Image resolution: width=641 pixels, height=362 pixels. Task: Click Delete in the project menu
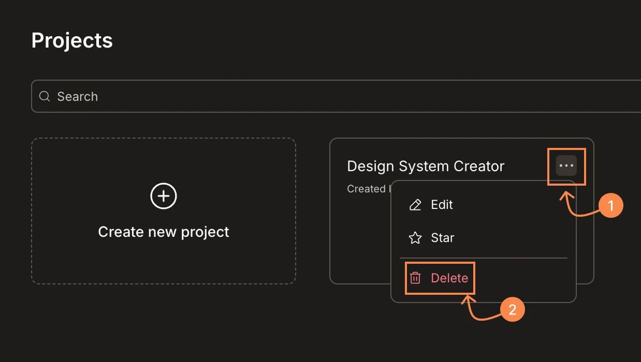(484, 278)
